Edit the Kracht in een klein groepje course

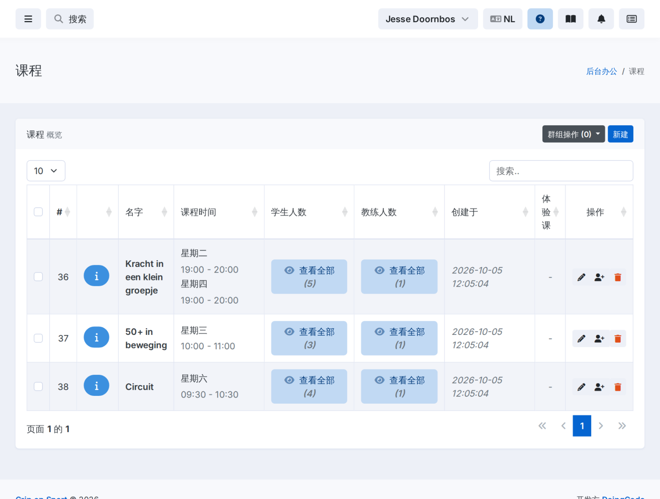click(x=581, y=277)
